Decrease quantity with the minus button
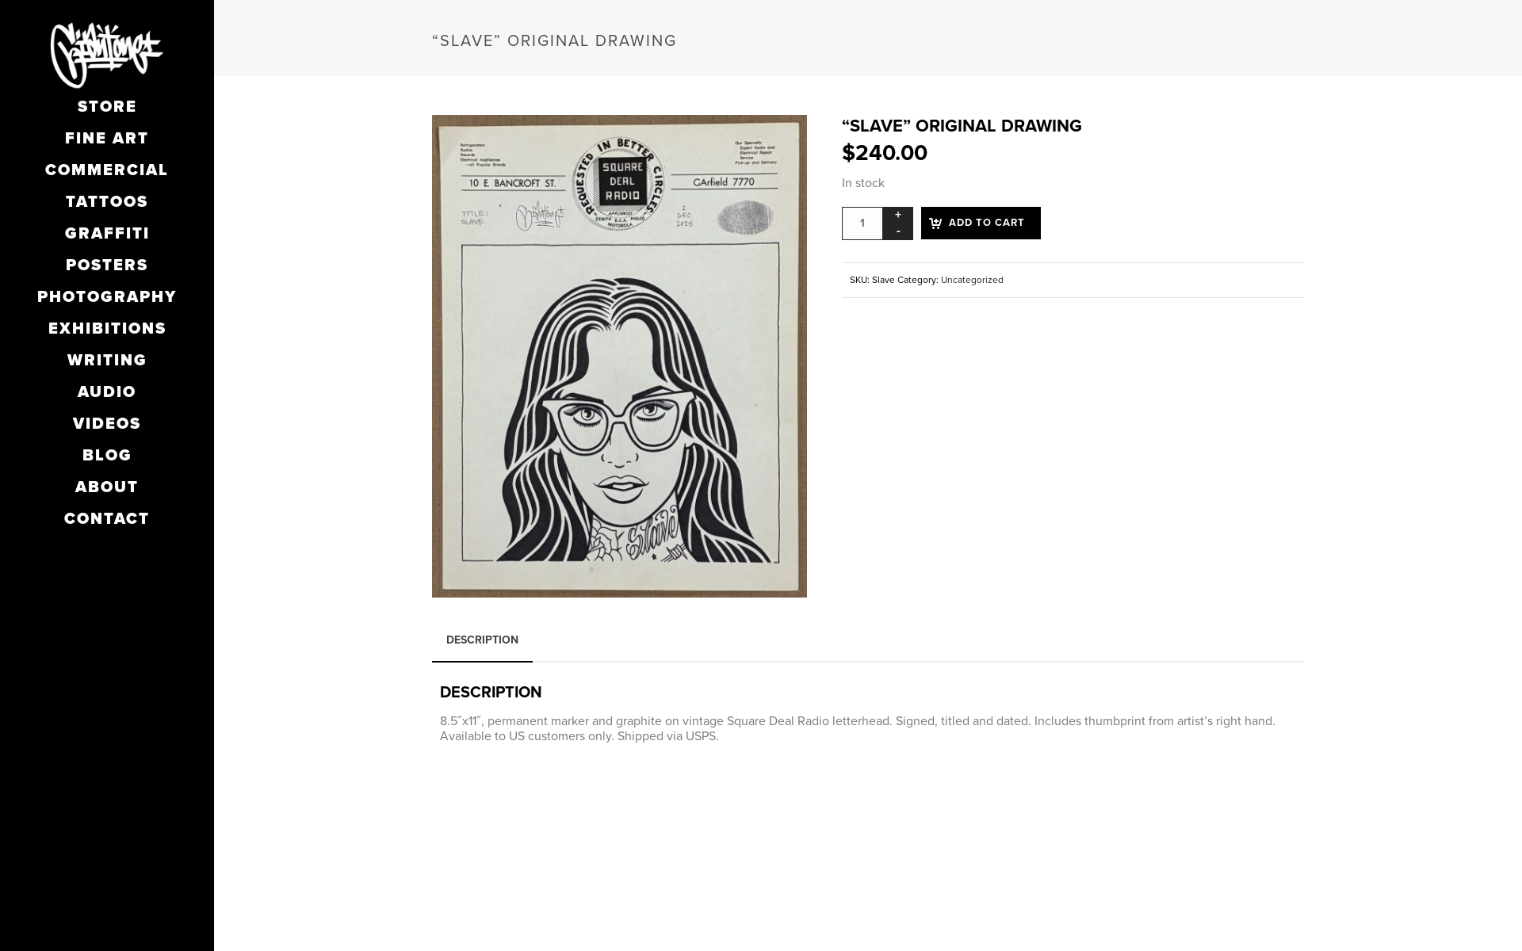 (897, 231)
